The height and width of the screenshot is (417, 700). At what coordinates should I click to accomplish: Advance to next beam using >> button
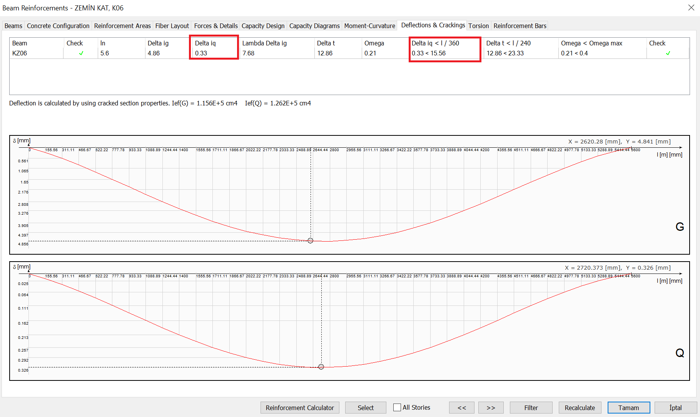click(491, 407)
